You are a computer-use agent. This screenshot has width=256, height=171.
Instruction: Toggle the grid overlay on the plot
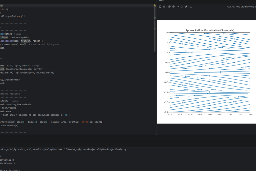click(164, 7)
